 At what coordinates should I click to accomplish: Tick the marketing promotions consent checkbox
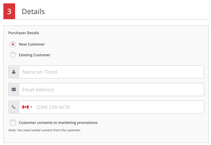[x=13, y=123]
